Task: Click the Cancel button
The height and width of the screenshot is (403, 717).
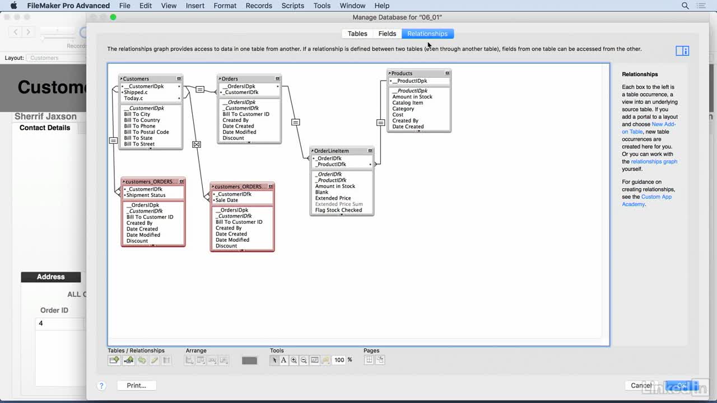Action: tap(641, 386)
